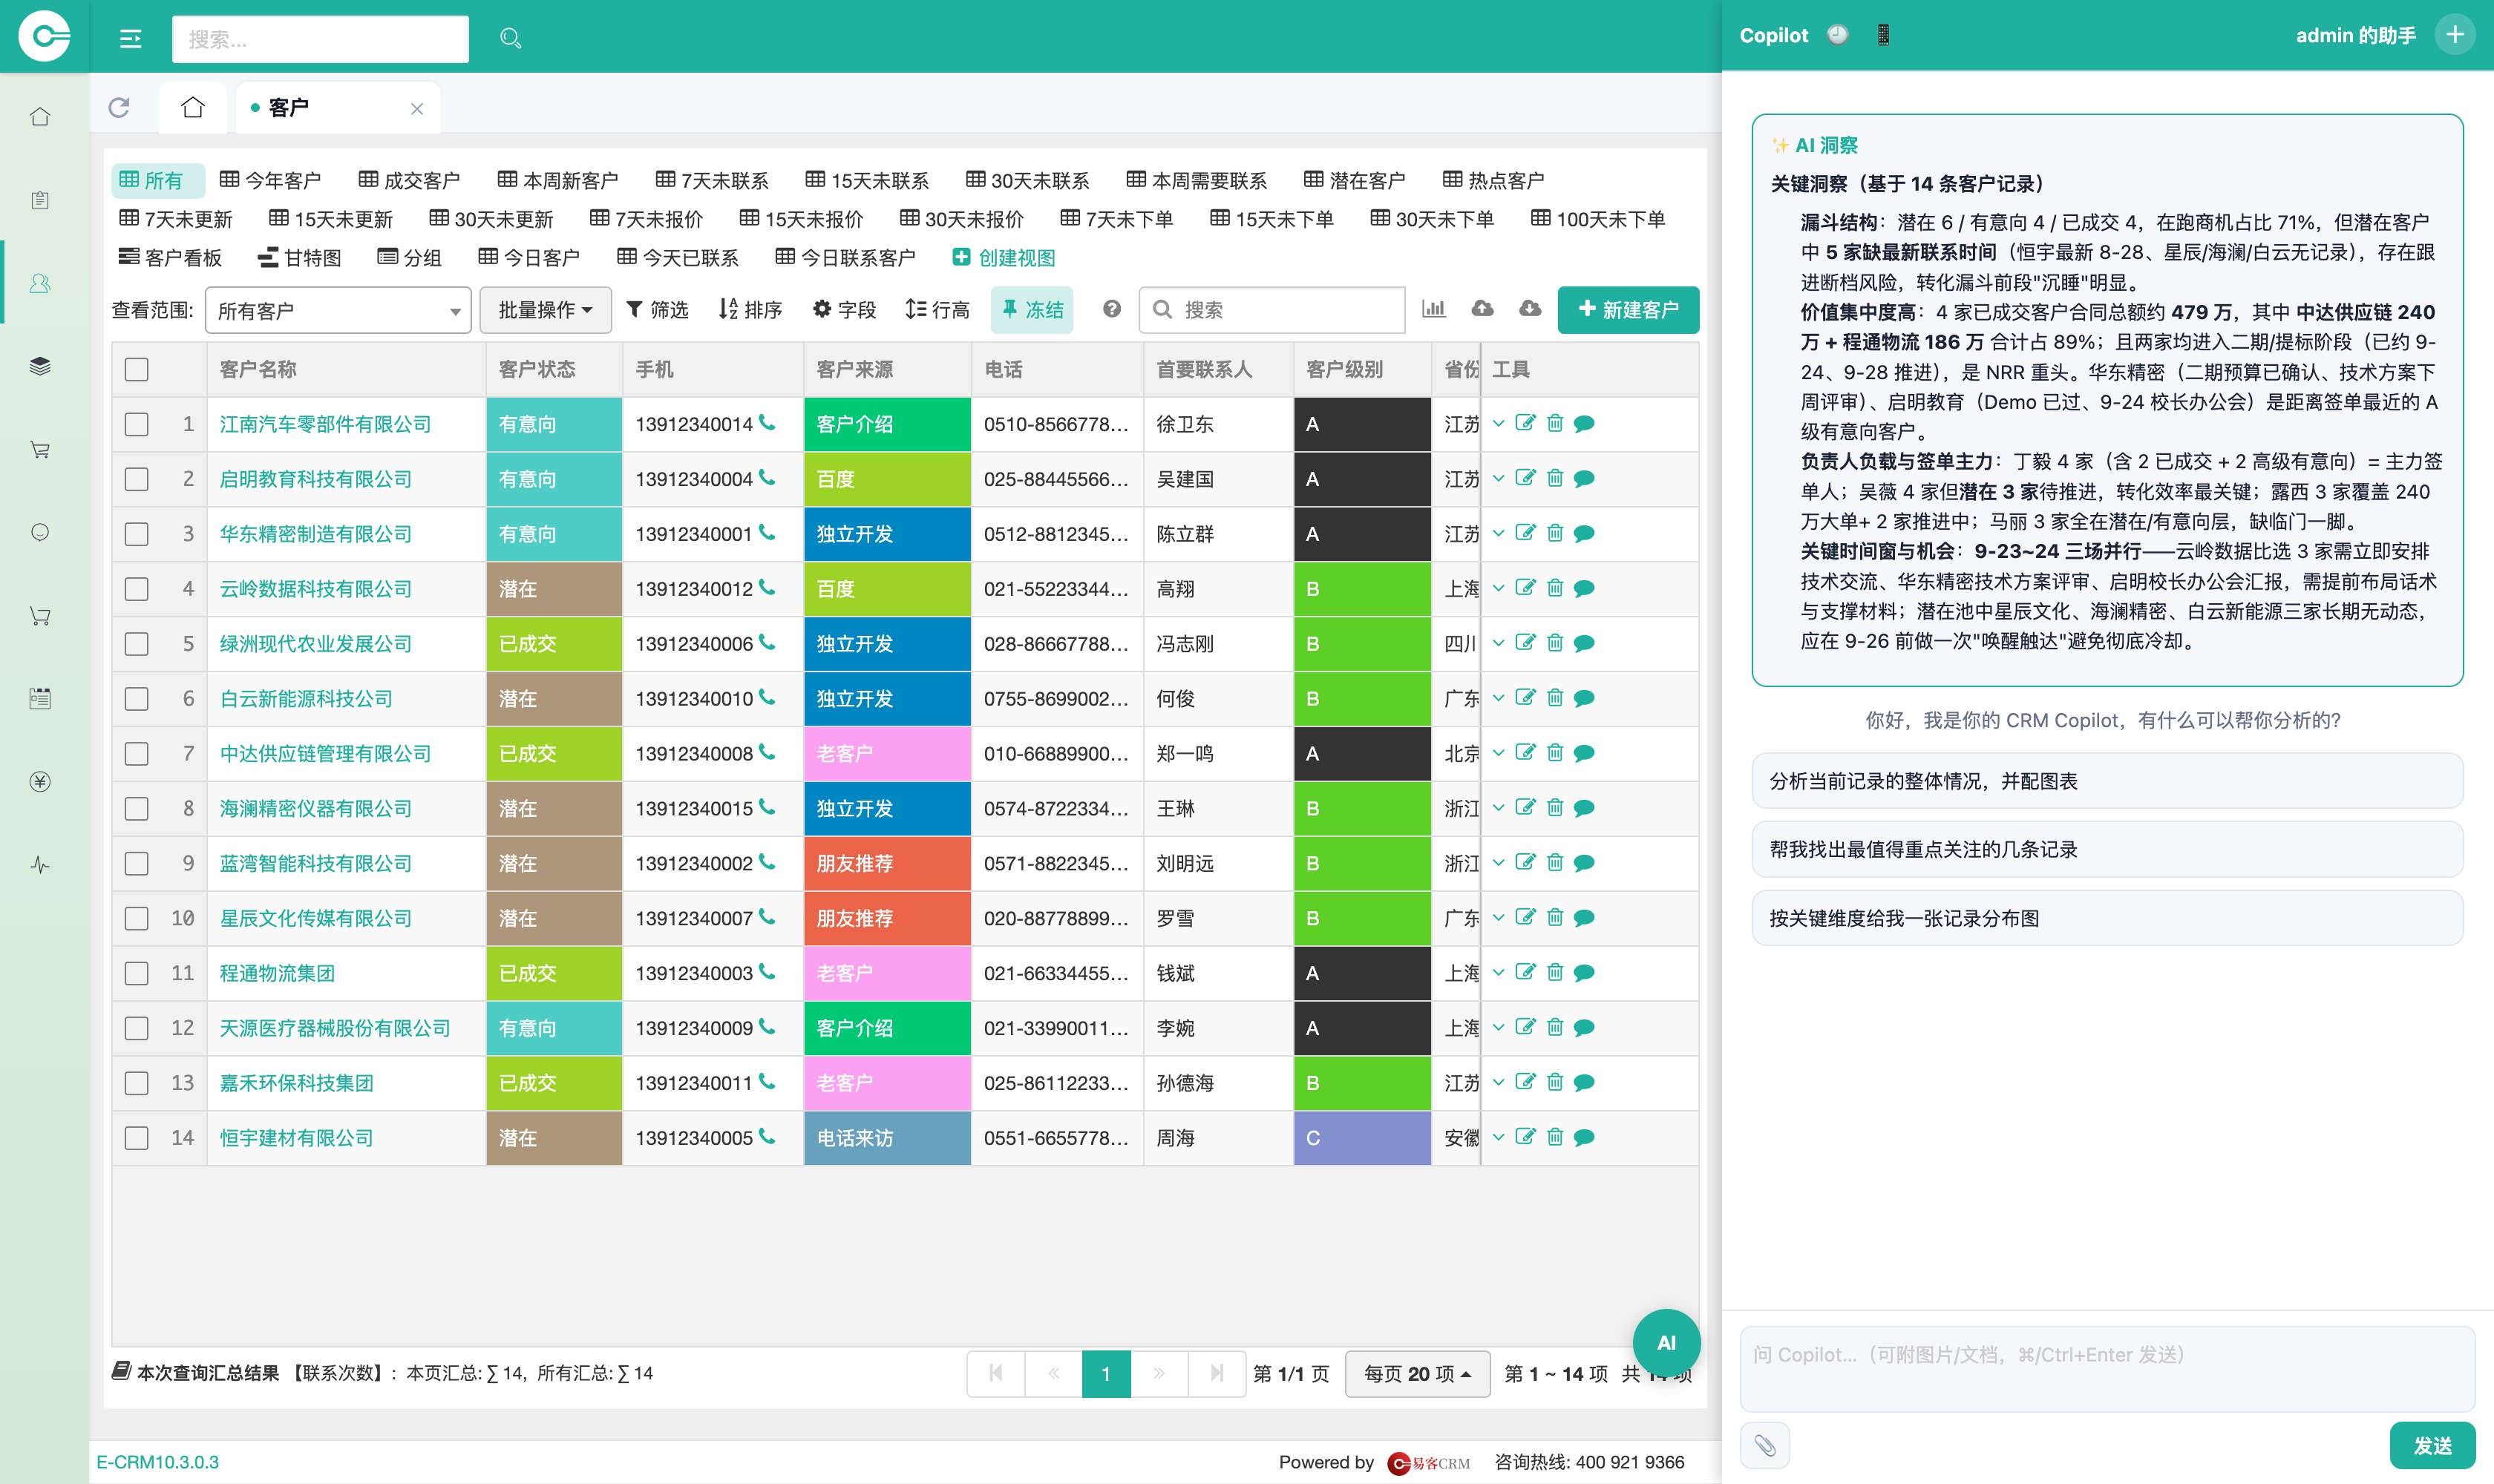Switch to the 甘特图 view
This screenshot has width=2494, height=1484.
pyautogui.click(x=299, y=257)
